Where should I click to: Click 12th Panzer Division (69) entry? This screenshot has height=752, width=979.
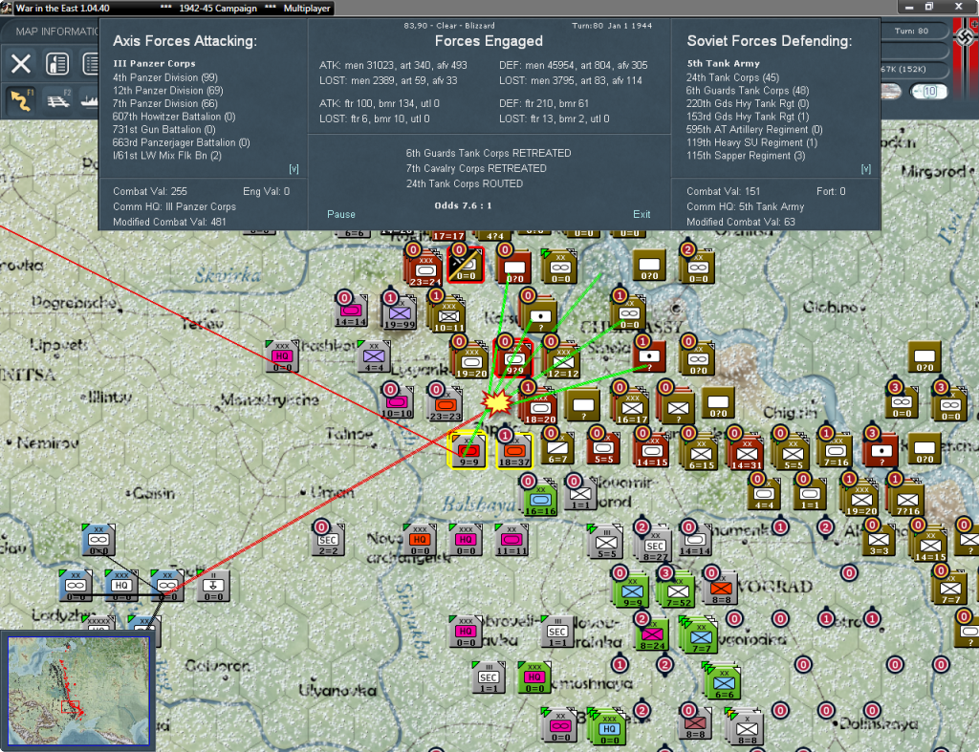pyautogui.click(x=168, y=91)
